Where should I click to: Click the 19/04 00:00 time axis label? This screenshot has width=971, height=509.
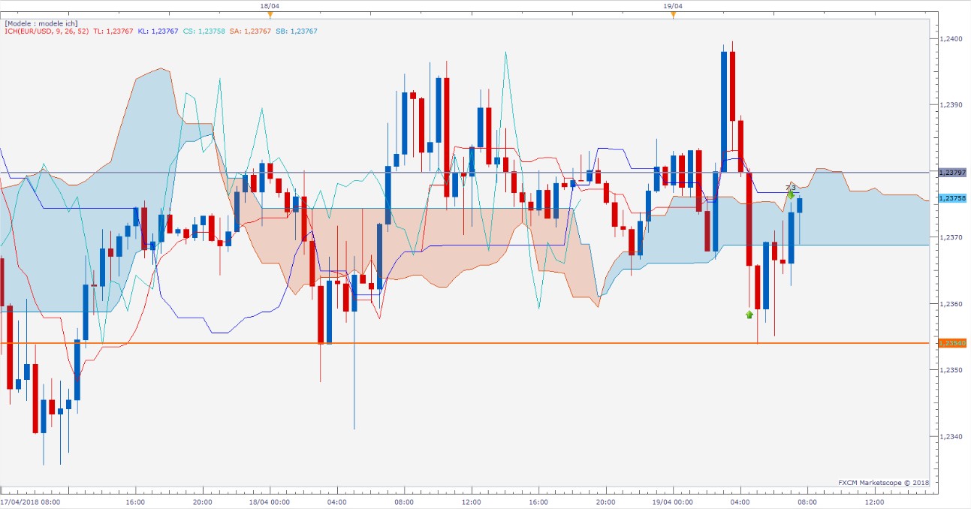(x=672, y=501)
